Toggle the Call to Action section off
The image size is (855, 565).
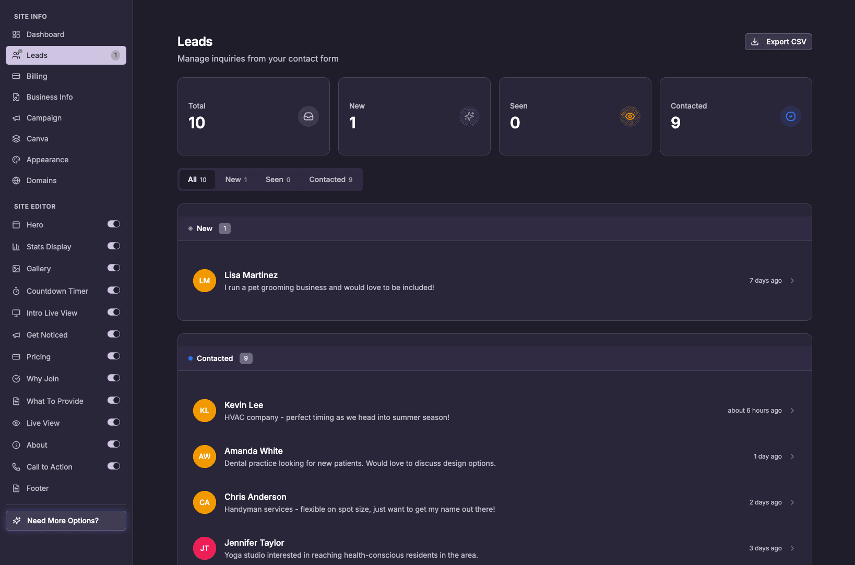tap(114, 466)
